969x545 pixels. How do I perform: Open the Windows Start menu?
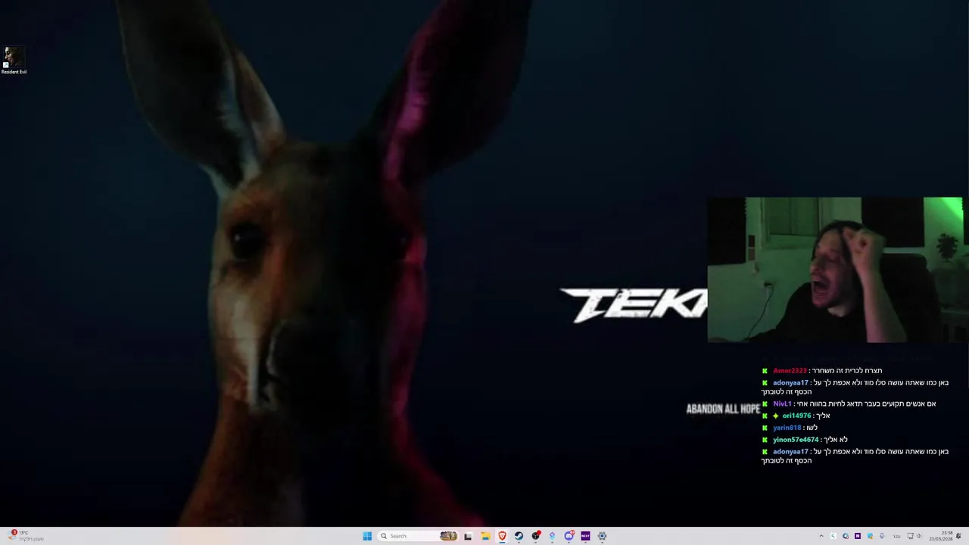(367, 536)
